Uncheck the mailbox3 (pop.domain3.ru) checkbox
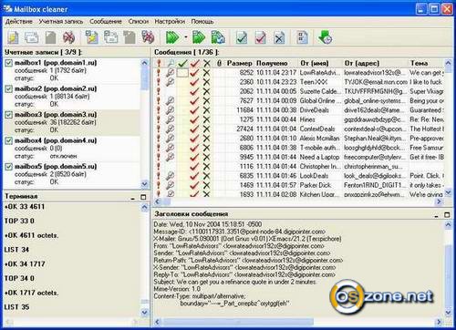Image resolution: width=456 pixels, height=330 pixels. click(9, 115)
